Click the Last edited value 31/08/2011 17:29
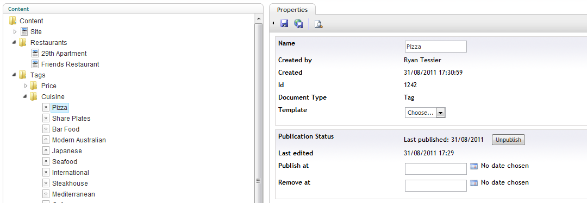Screen dimensions: 587x203 click(x=429, y=153)
